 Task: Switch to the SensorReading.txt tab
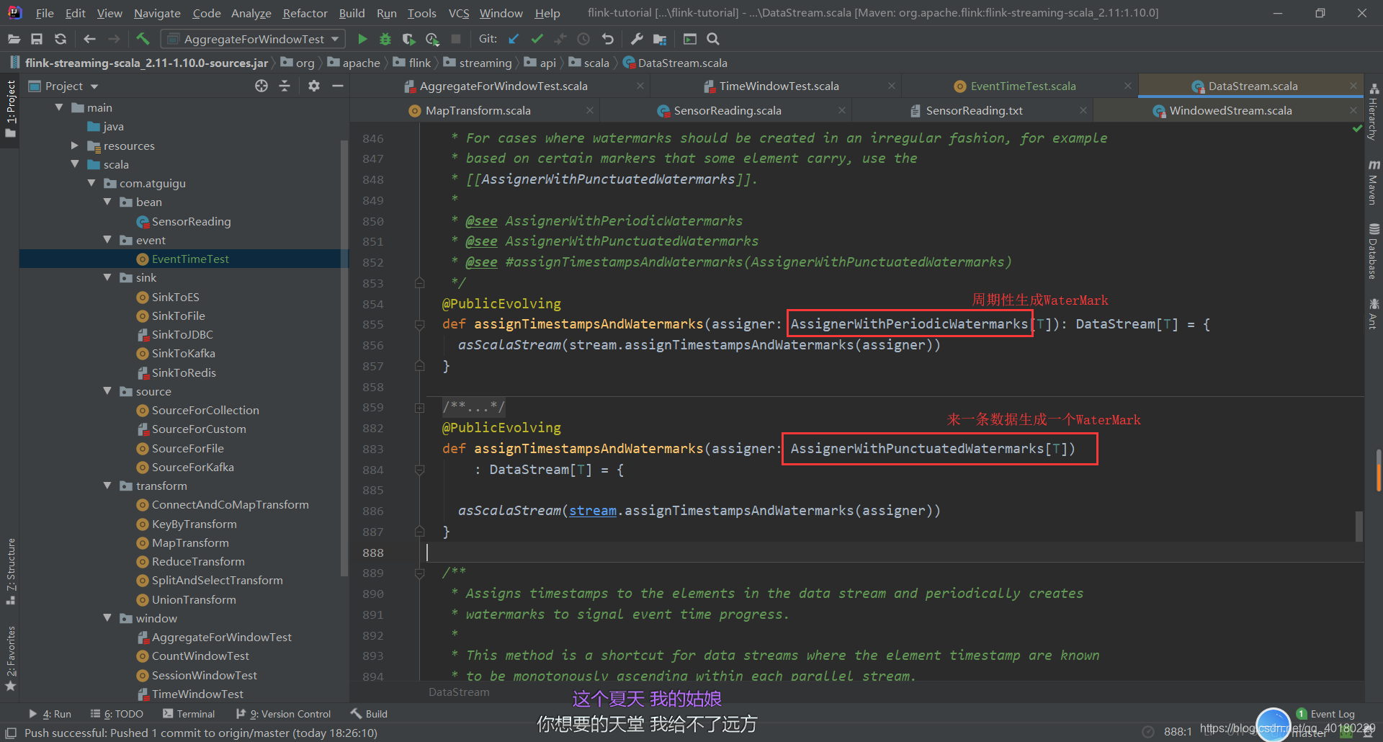coord(974,110)
